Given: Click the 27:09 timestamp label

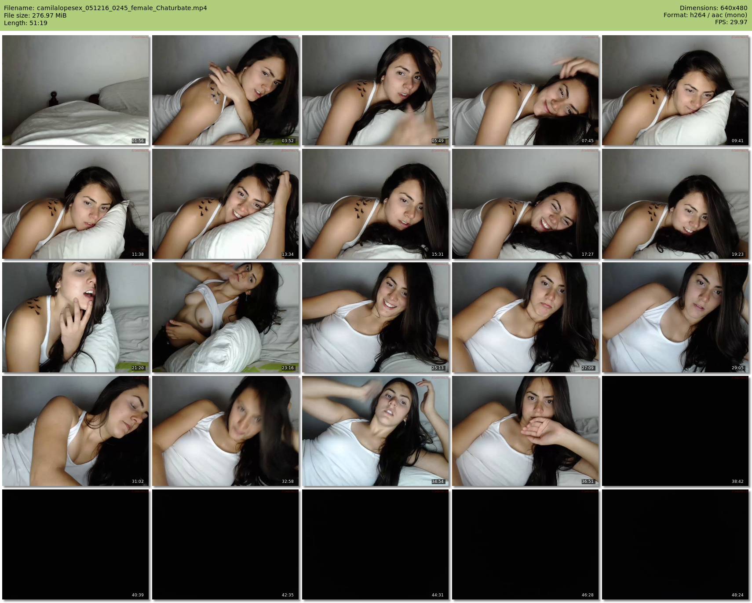Looking at the screenshot, I should point(588,368).
